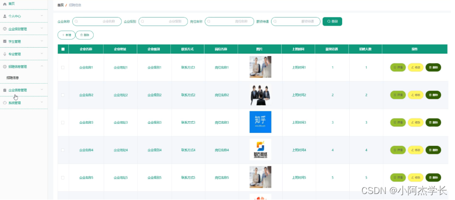The height and width of the screenshot is (200, 455).
Task: Click the 新增 add button
Action: pyautogui.click(x=67, y=35)
